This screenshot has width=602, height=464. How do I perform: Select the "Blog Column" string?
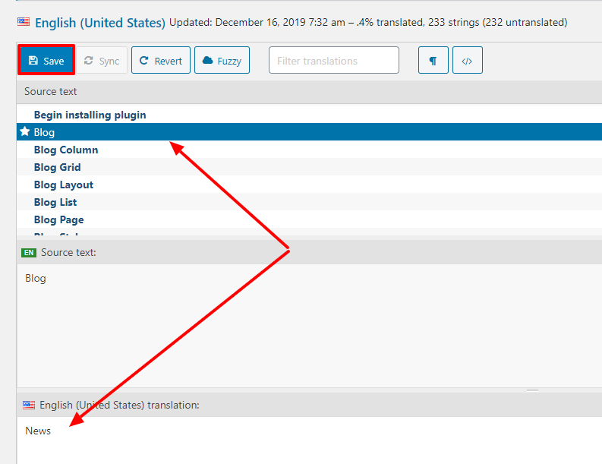pyautogui.click(x=66, y=150)
